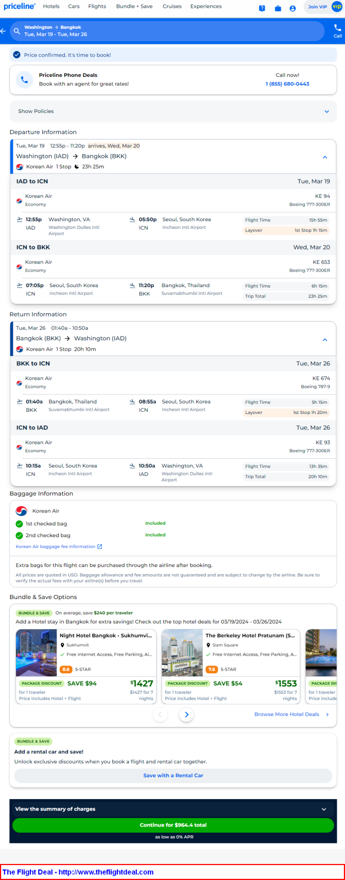
Task: Click the Sukhumvit location pin icon
Action: (x=63, y=645)
